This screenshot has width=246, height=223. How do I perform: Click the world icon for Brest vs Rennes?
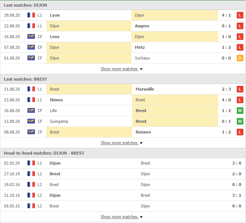pos(31,132)
